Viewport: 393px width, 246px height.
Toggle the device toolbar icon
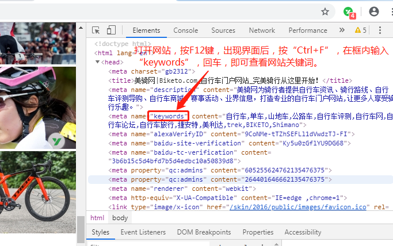click(x=111, y=30)
